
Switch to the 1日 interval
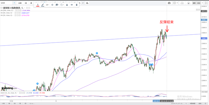coord(26,3)
